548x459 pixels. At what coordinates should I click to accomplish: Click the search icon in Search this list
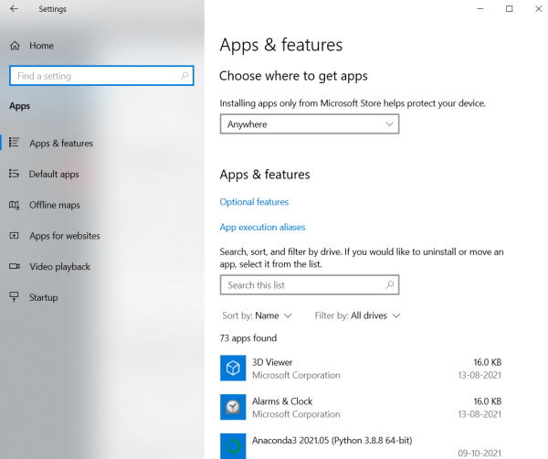(x=390, y=284)
